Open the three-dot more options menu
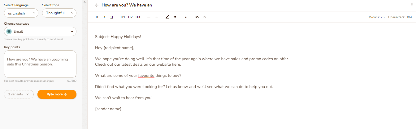The width and height of the screenshot is (416, 129). pyautogui.click(x=412, y=5)
